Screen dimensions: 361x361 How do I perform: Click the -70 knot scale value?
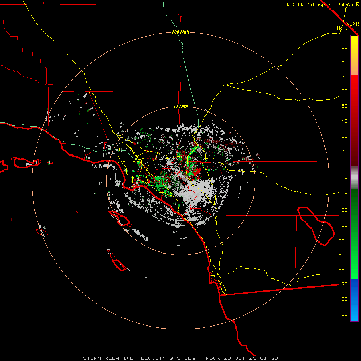[x=343, y=284]
